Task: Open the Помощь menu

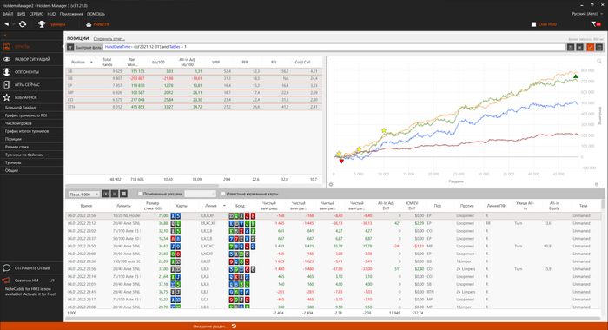Action: coord(96,14)
